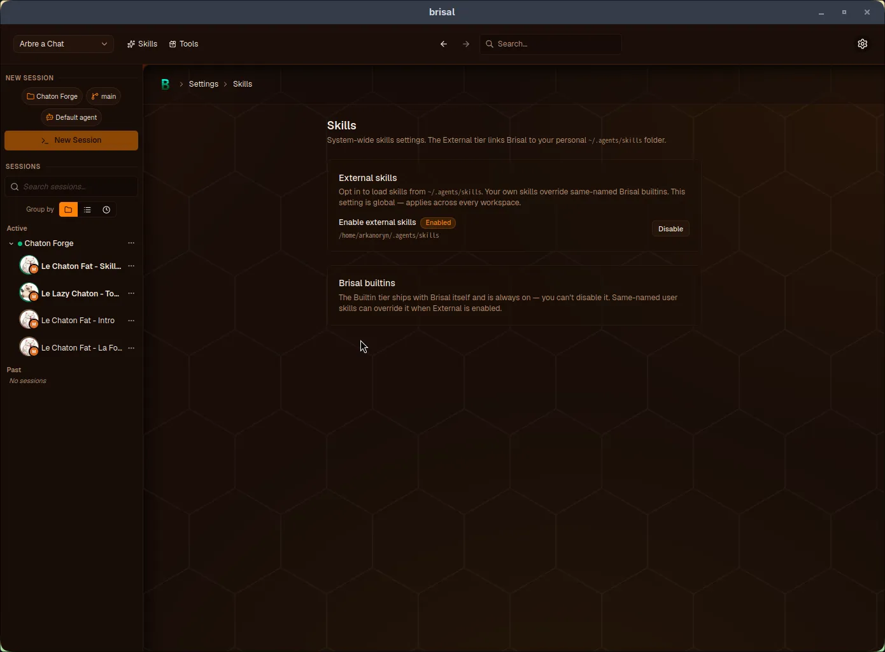Image resolution: width=885 pixels, height=652 pixels.
Task: Collapse the Chaton Forge group
Action: coord(11,243)
